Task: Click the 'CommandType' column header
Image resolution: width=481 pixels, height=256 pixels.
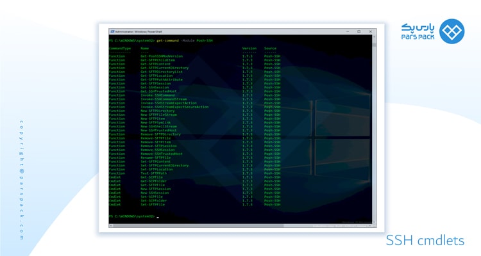Action: point(120,49)
